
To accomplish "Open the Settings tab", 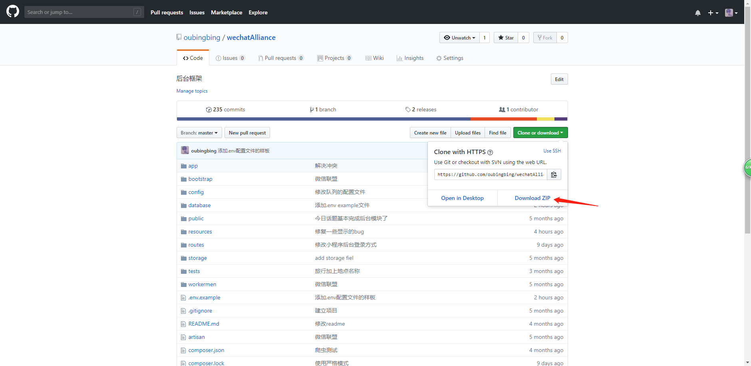I will pyautogui.click(x=450, y=58).
